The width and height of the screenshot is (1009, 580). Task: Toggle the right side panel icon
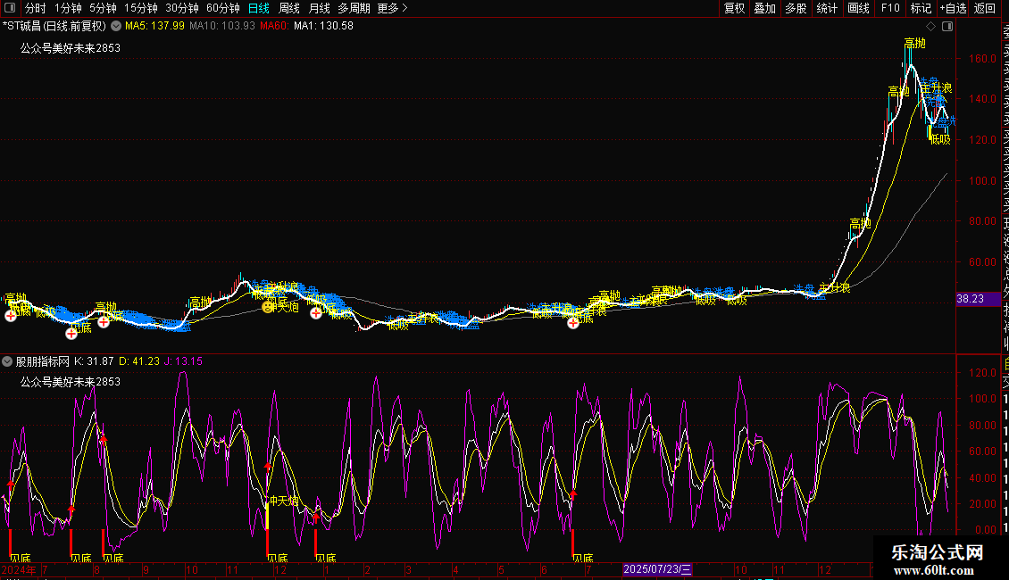click(946, 26)
